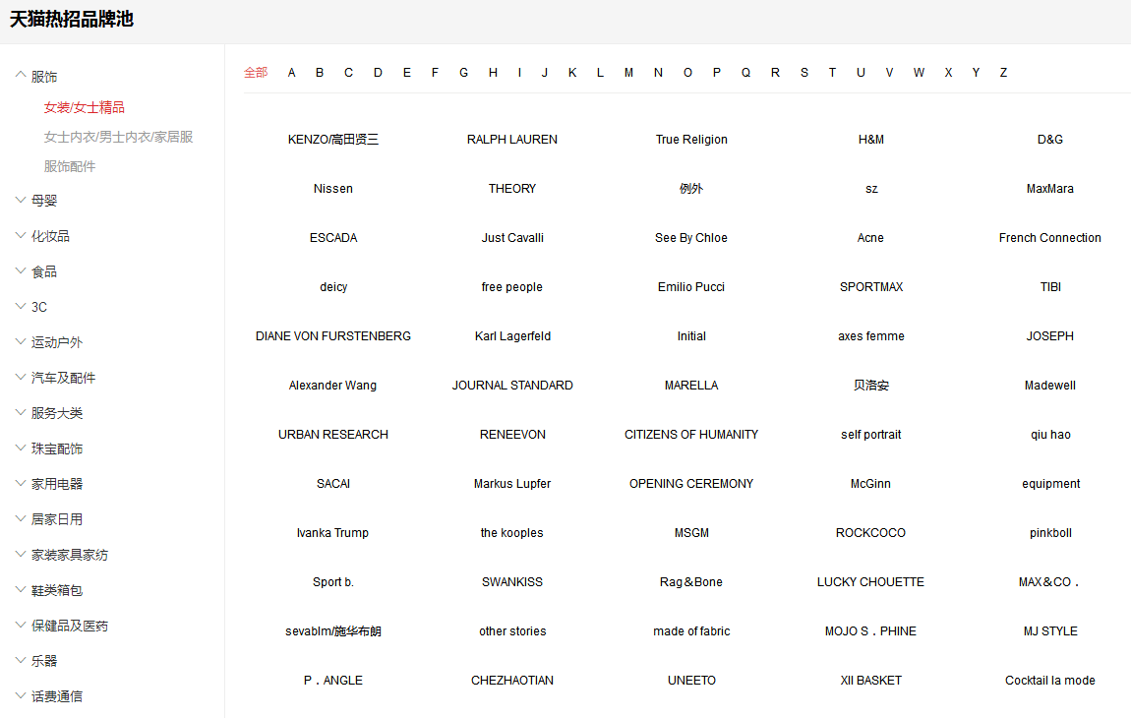1131x718 pixels.
Task: Expand the 母婴 category
Action: (x=44, y=201)
